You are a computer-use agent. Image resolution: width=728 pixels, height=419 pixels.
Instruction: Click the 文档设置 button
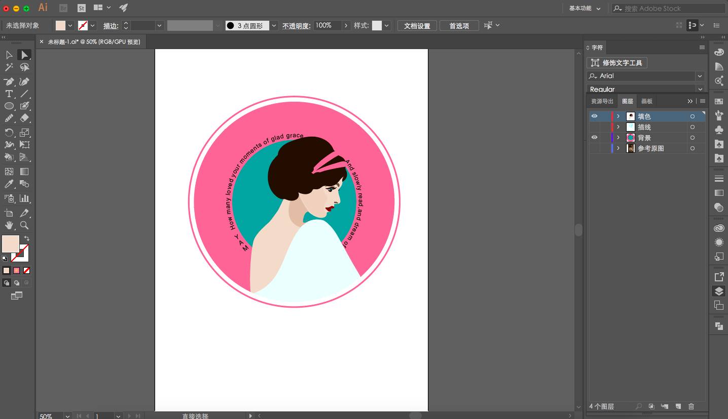click(x=417, y=26)
